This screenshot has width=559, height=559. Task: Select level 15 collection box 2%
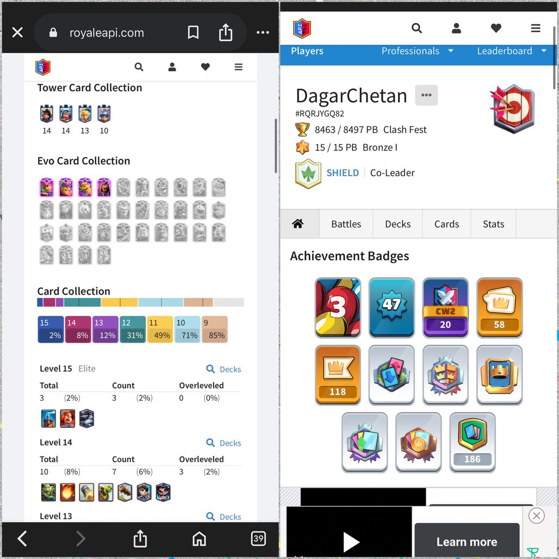[x=51, y=330]
